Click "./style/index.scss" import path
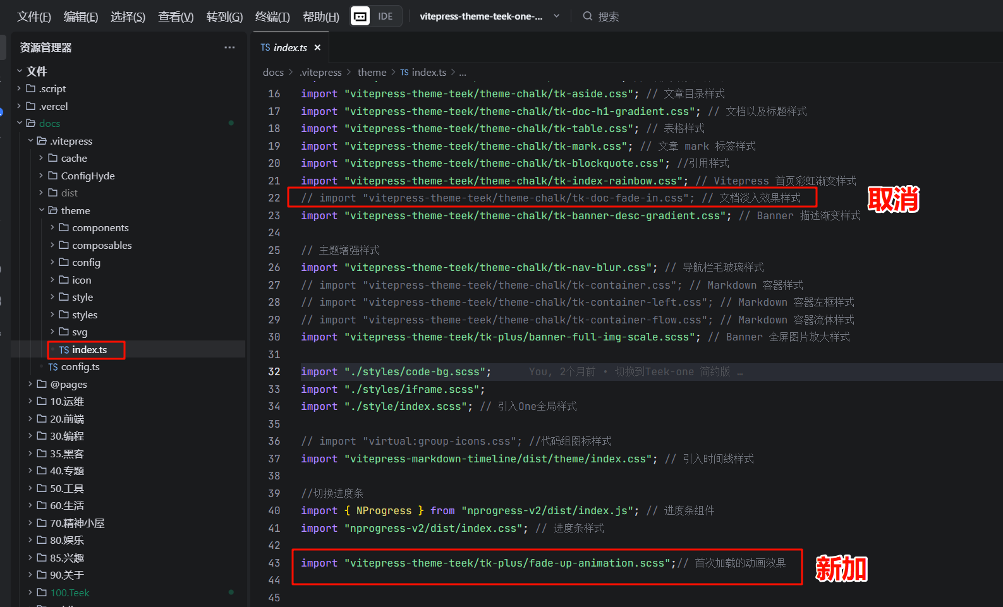 (x=405, y=407)
